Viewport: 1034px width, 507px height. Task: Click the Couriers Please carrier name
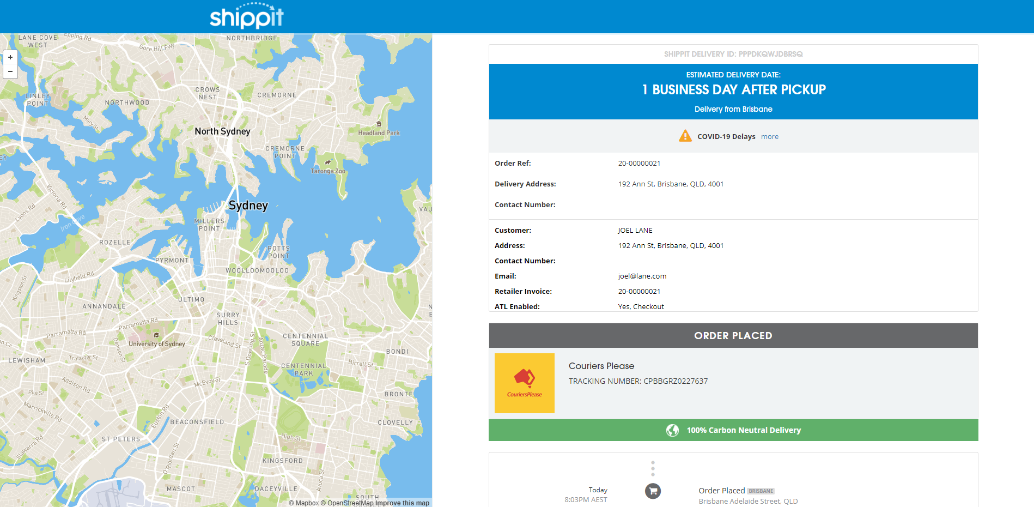601,366
